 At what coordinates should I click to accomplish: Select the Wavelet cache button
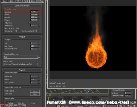[21, 103]
